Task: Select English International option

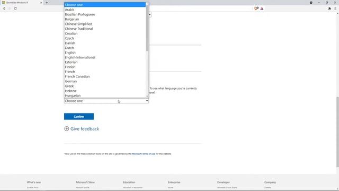Action: coord(105,57)
